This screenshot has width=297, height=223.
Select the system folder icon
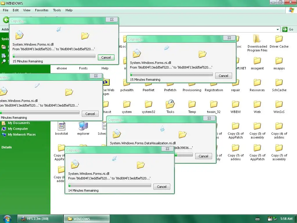[127, 104]
